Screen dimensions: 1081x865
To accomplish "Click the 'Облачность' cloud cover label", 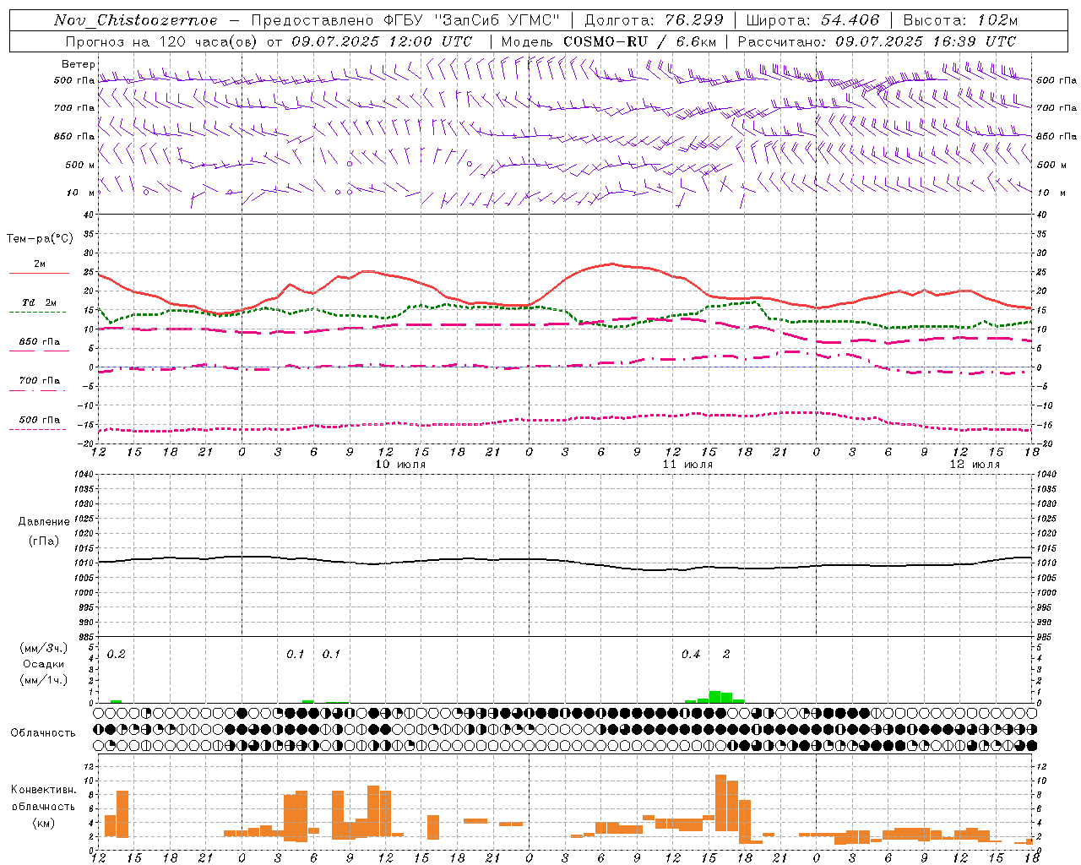I will pyautogui.click(x=43, y=733).
